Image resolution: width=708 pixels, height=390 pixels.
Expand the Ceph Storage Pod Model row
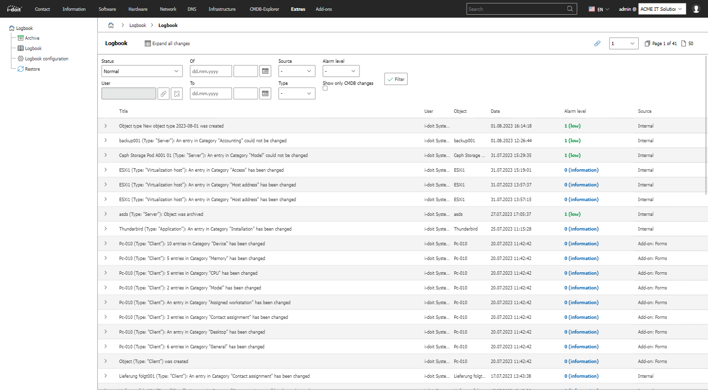[x=105, y=156]
